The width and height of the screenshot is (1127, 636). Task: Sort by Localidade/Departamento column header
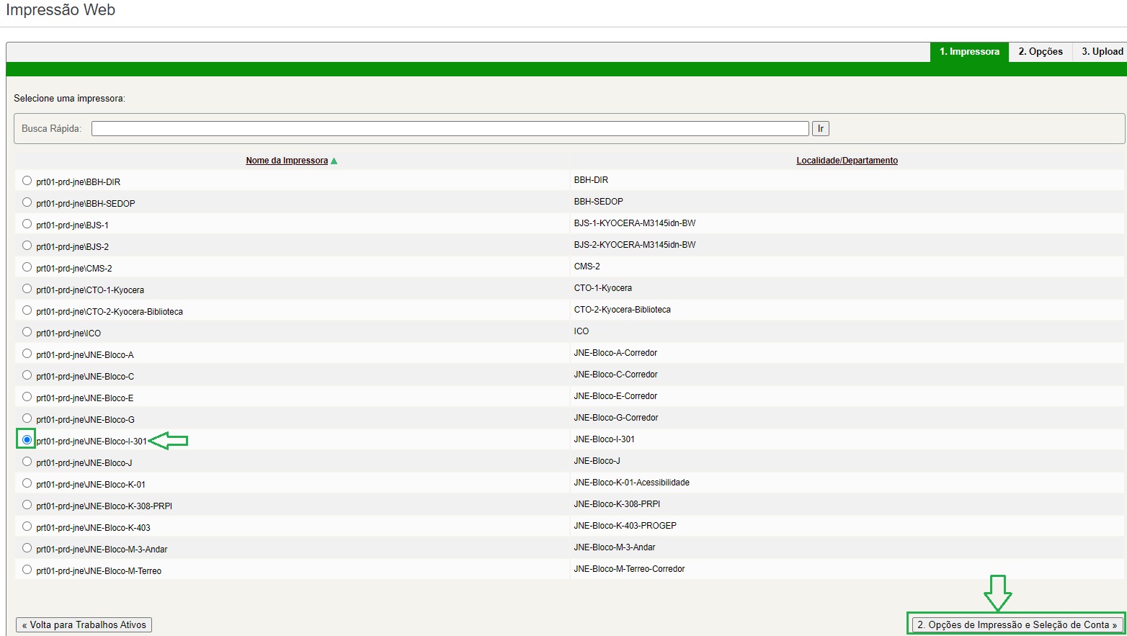tap(847, 161)
